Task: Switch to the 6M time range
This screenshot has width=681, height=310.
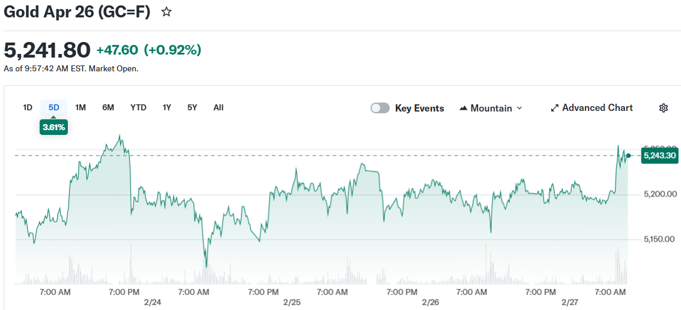Action: (x=108, y=107)
